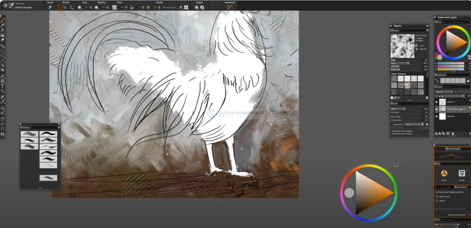The image size is (471, 228).
Task: Enable the Random Grain Rotation checkbox
Action: 392,131
